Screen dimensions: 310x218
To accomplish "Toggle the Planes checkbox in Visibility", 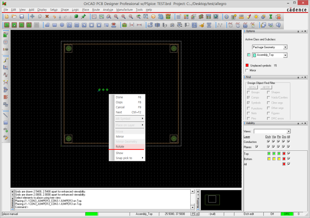I will [x=257, y=147].
